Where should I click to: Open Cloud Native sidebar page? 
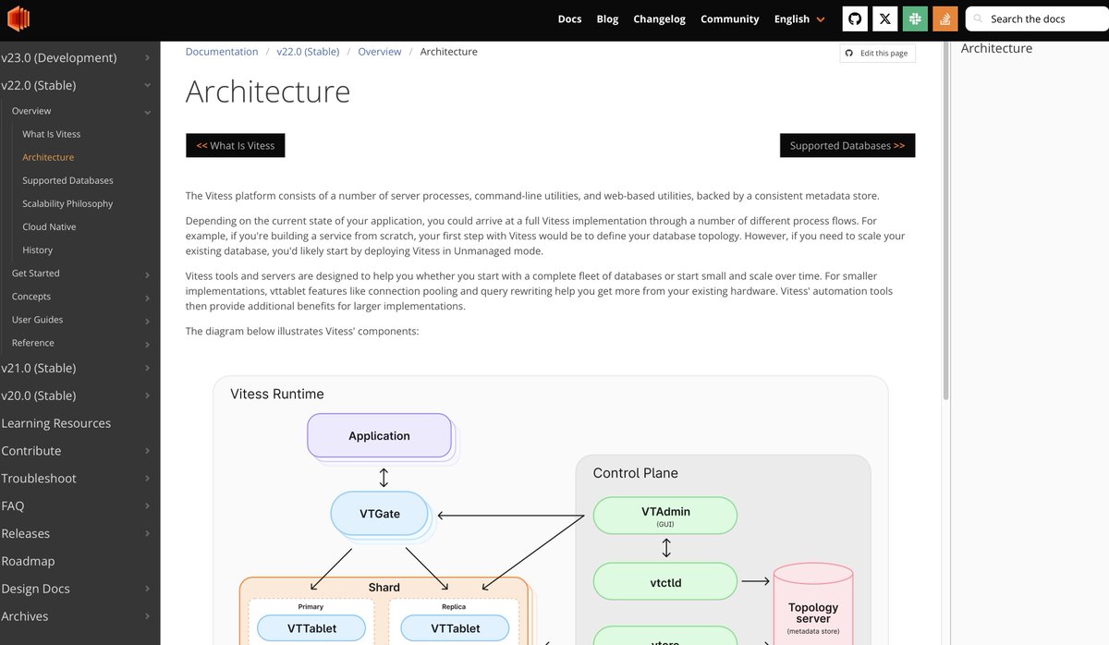(x=49, y=226)
